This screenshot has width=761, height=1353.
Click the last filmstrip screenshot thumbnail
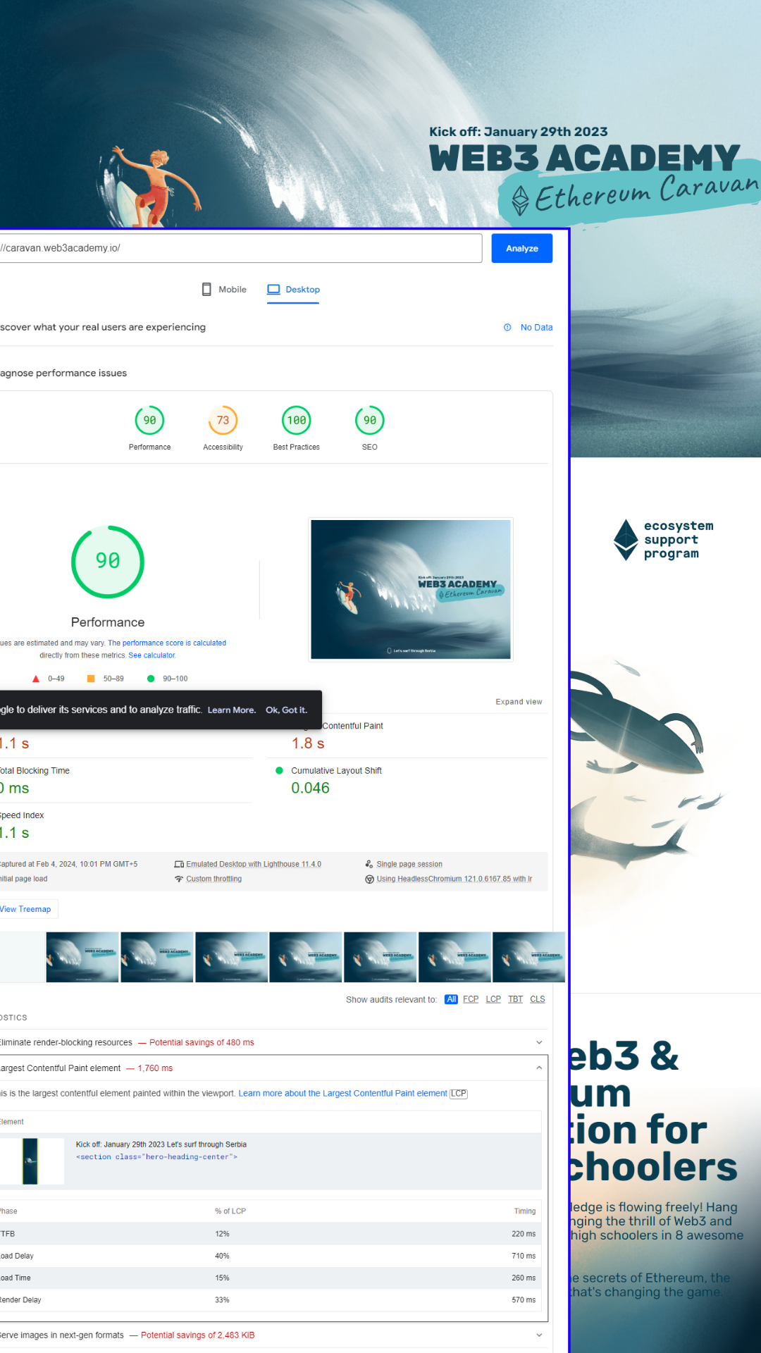pos(528,957)
